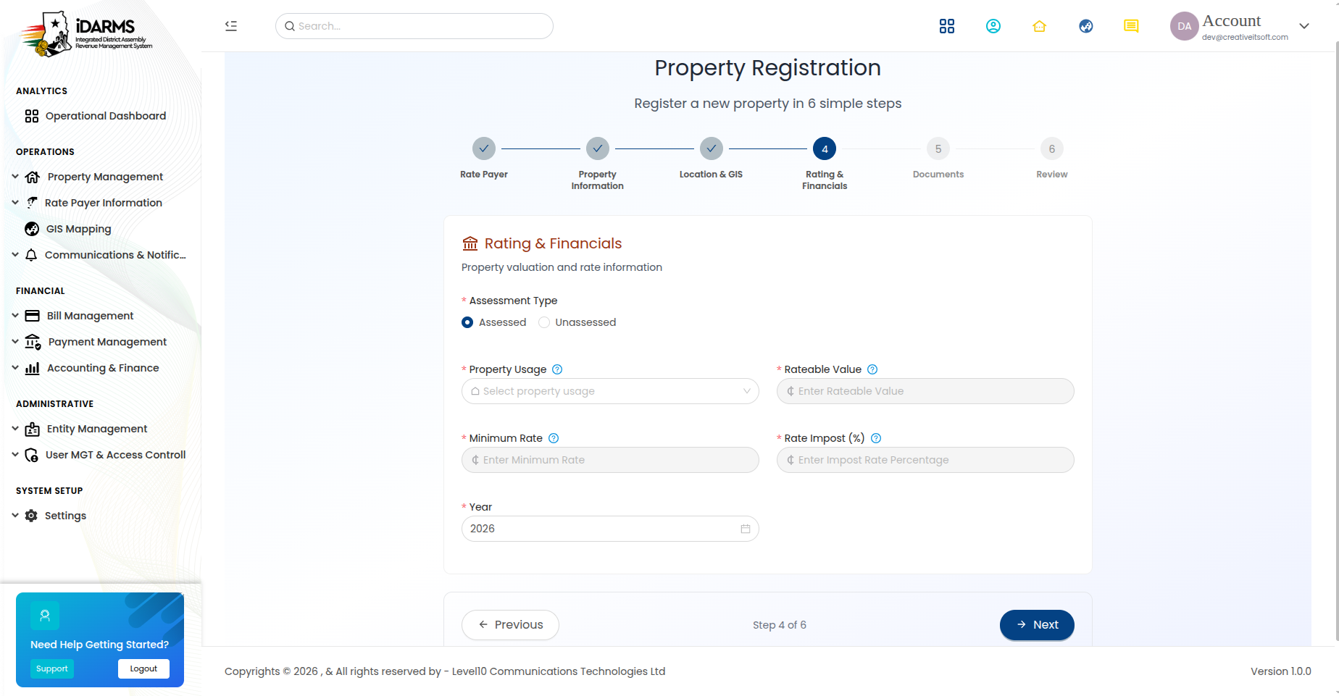Click the iDARMS logo

point(85,34)
